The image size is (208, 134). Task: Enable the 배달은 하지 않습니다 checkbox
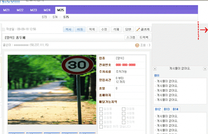[x=101, y=127]
